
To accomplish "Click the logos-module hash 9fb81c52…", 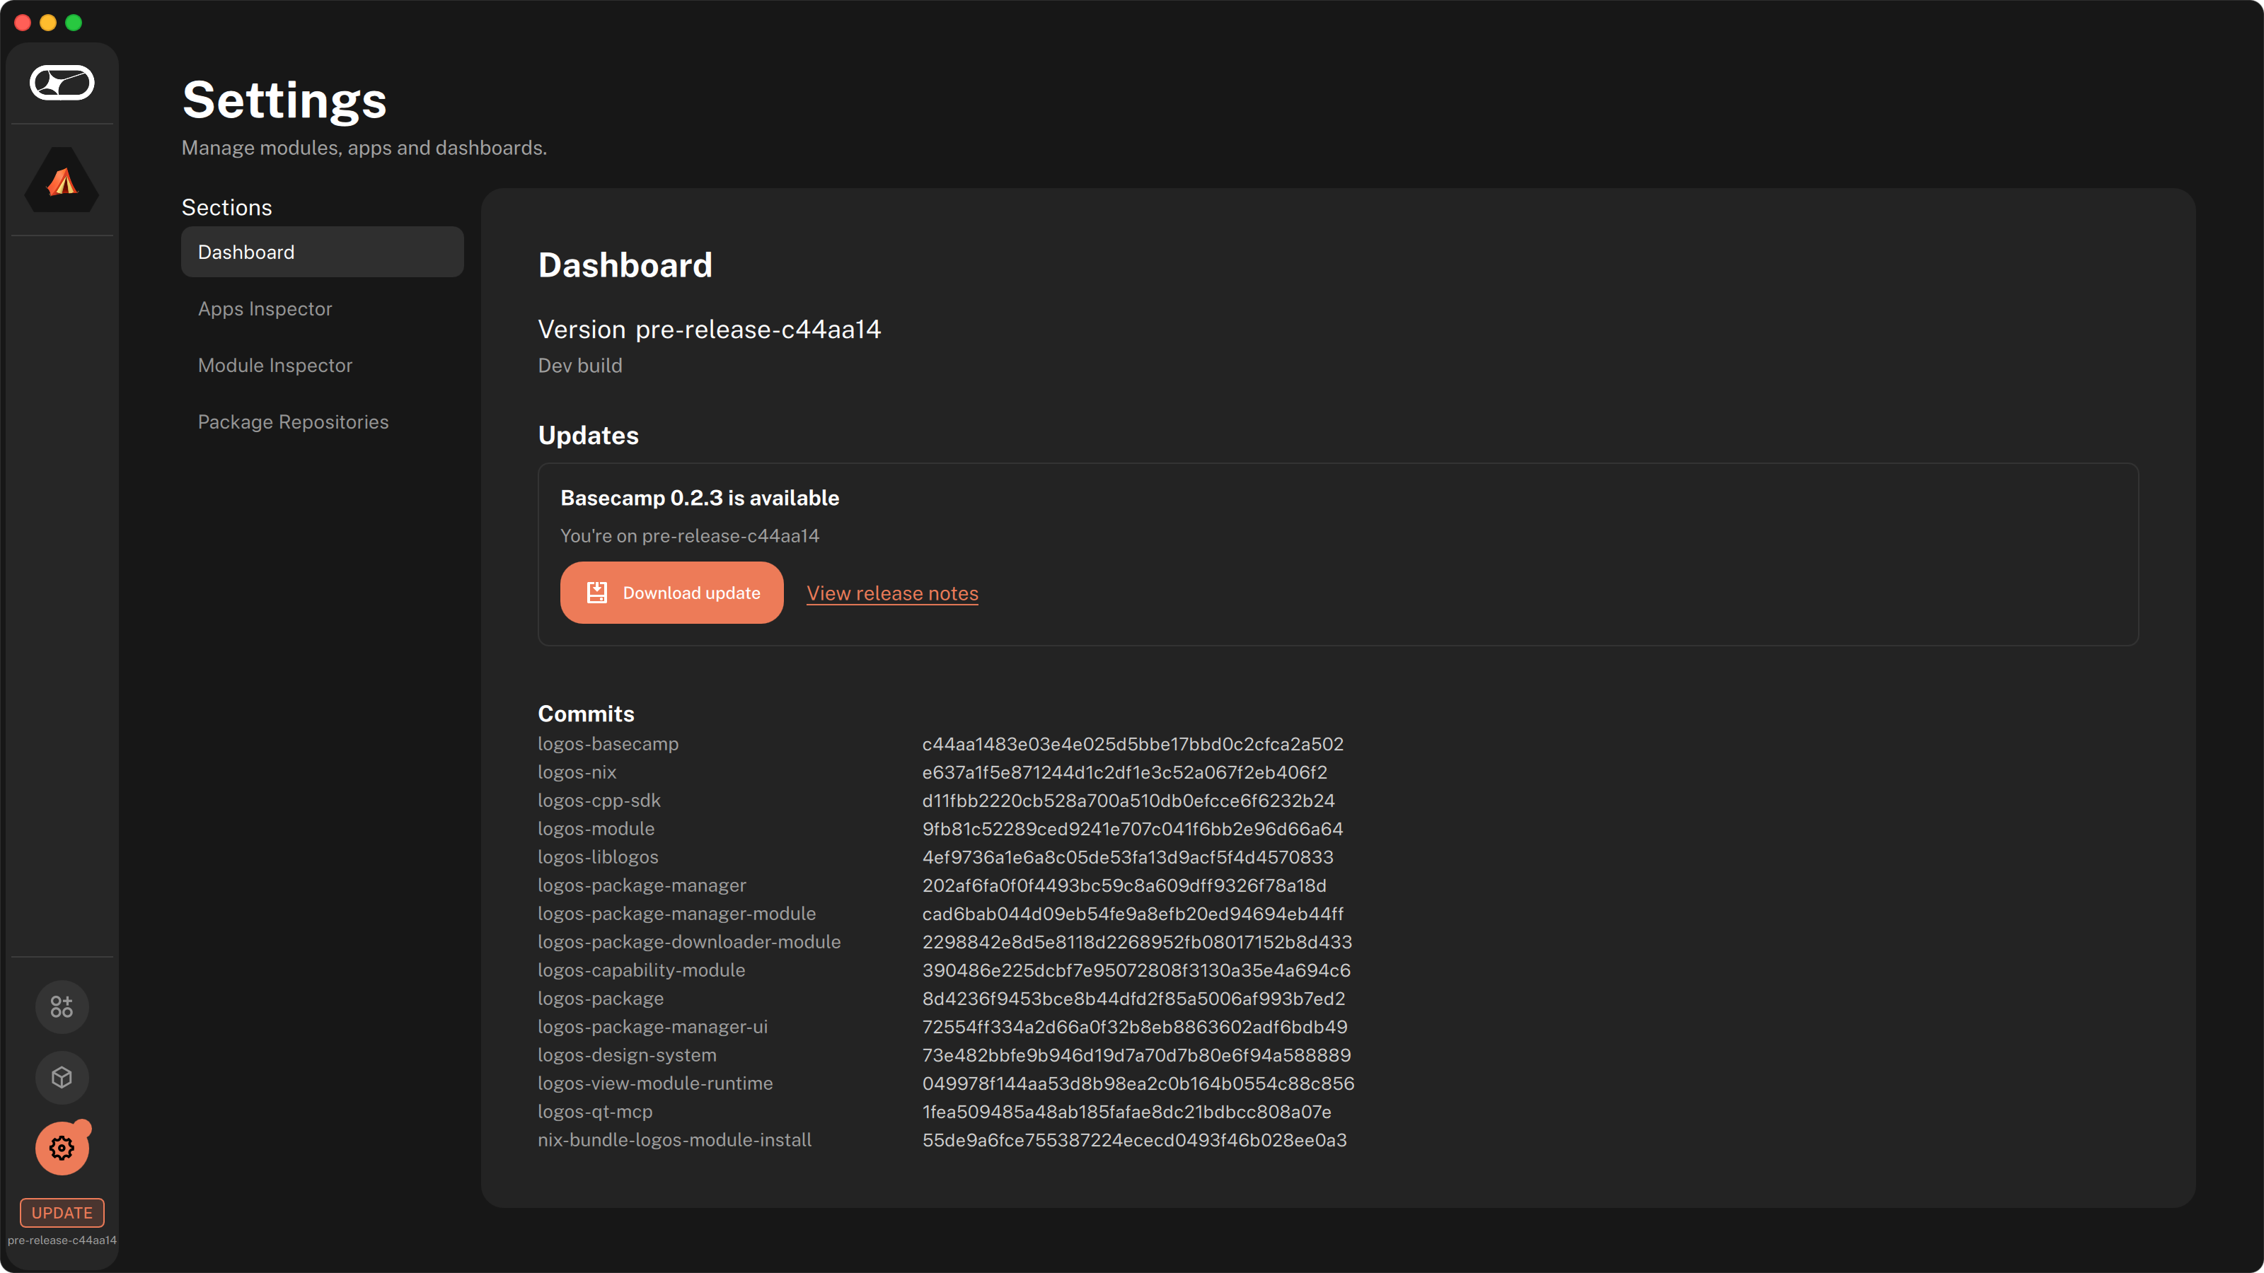I will pos(1133,828).
